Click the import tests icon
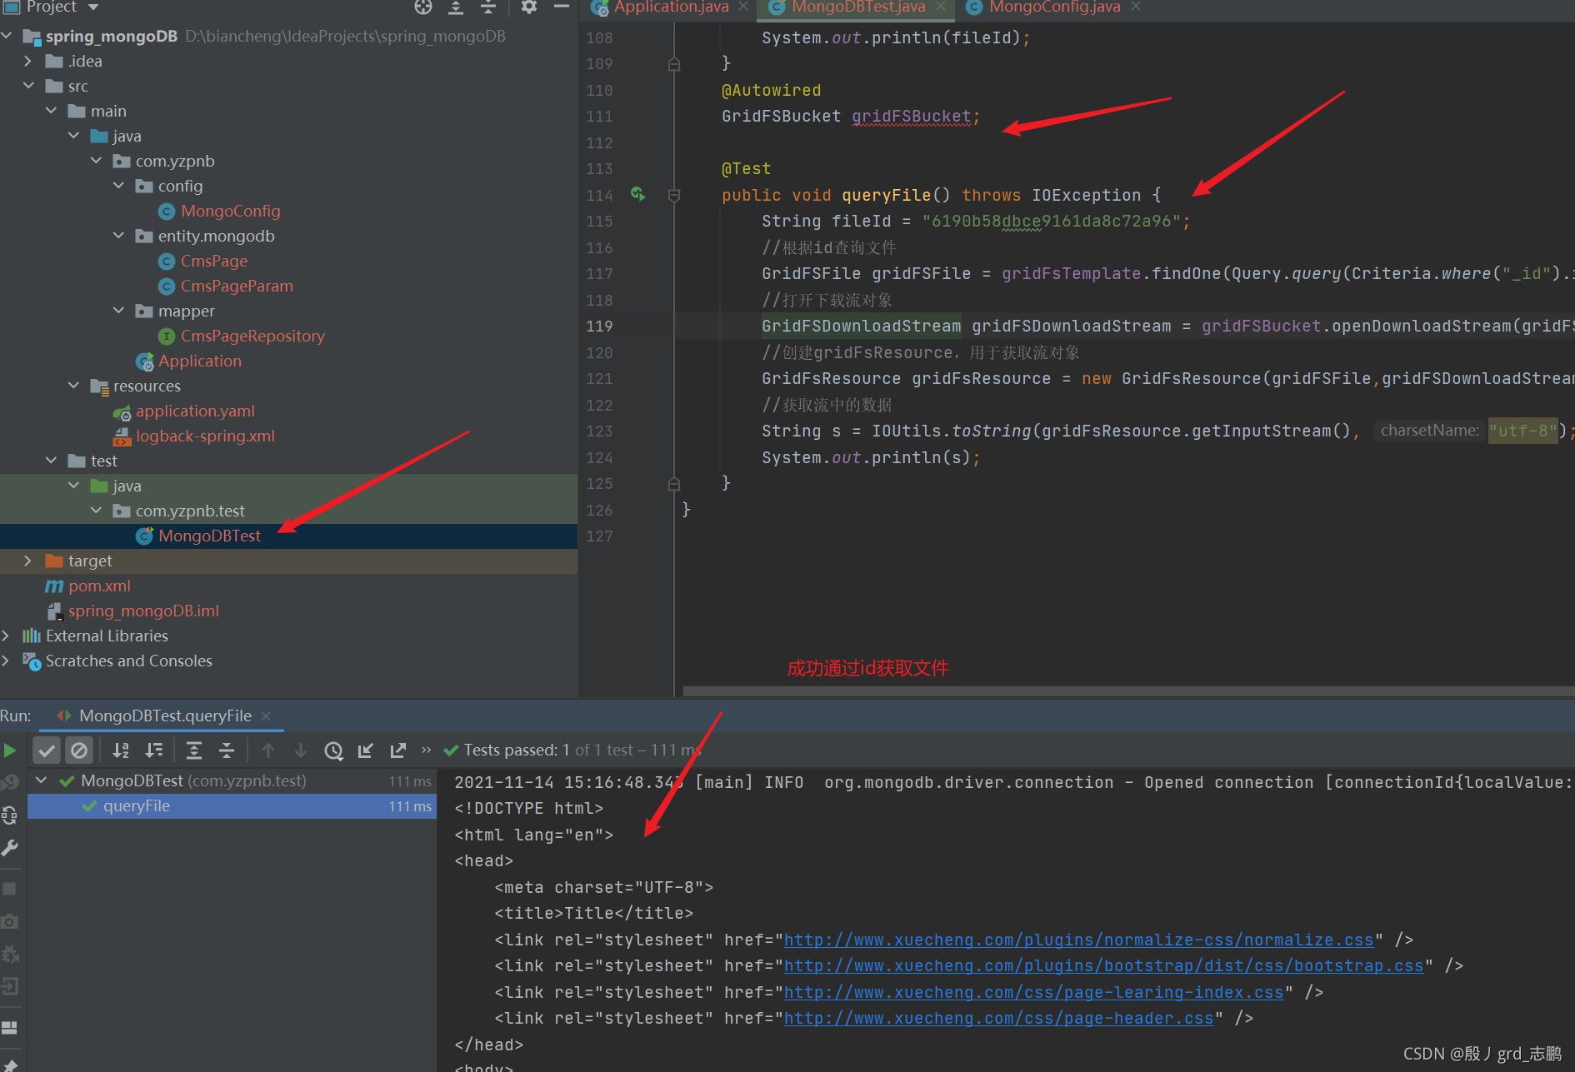 click(x=366, y=750)
